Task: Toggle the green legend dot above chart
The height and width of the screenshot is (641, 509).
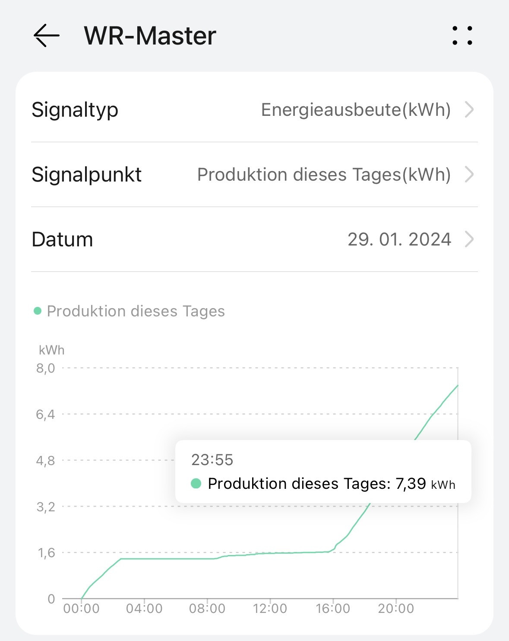Action: click(x=38, y=311)
